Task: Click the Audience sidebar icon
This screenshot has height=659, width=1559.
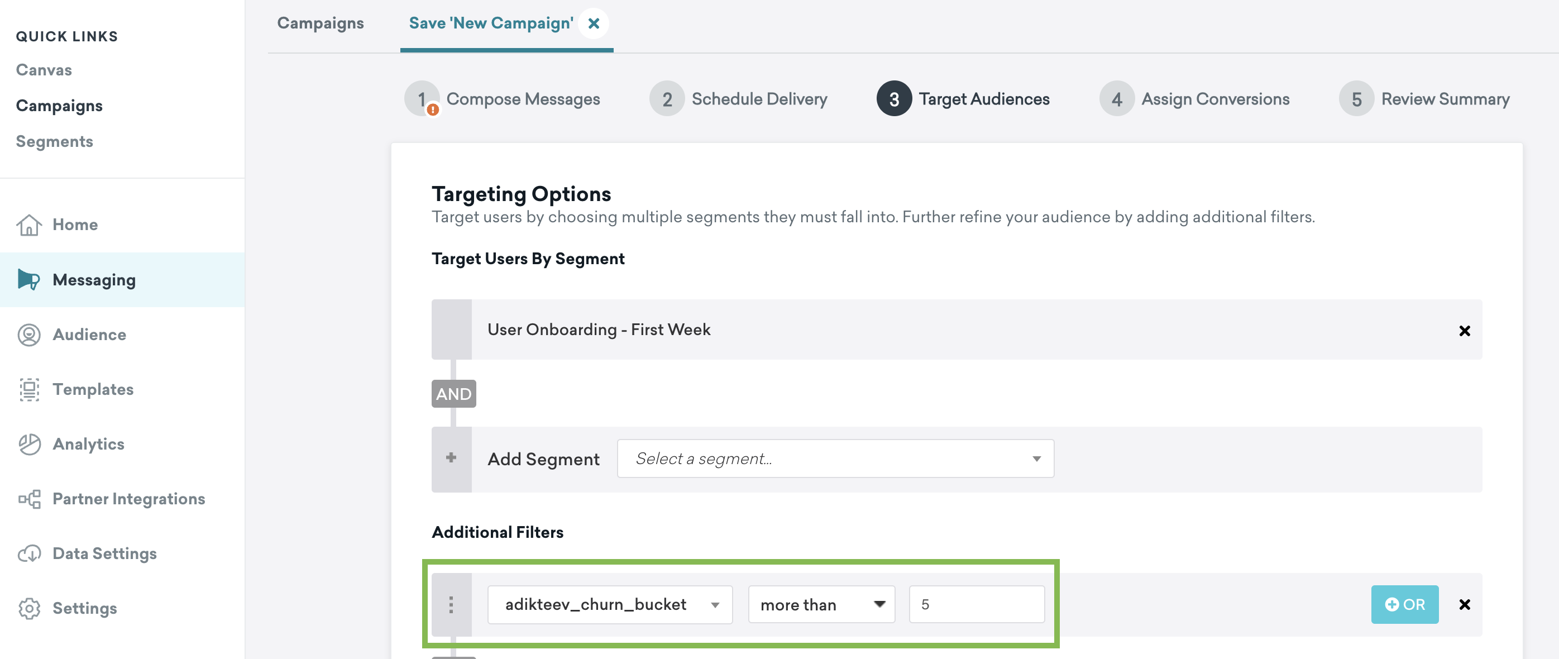Action: (x=29, y=334)
